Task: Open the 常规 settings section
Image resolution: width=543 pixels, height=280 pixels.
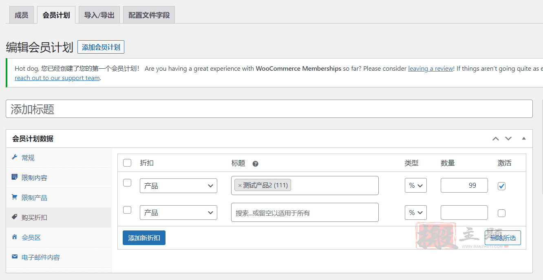Action: 59,158
